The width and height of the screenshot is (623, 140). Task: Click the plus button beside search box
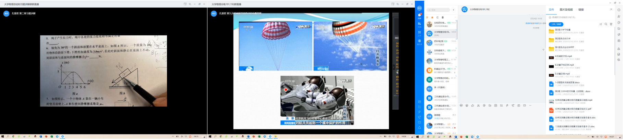(453, 10)
